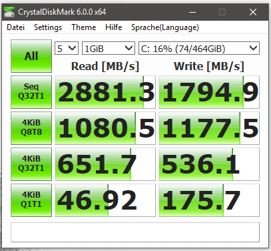Select the 4KiB Q8T8 write value 1177.5
Viewport: 271px width, 251px height.
pos(209,128)
